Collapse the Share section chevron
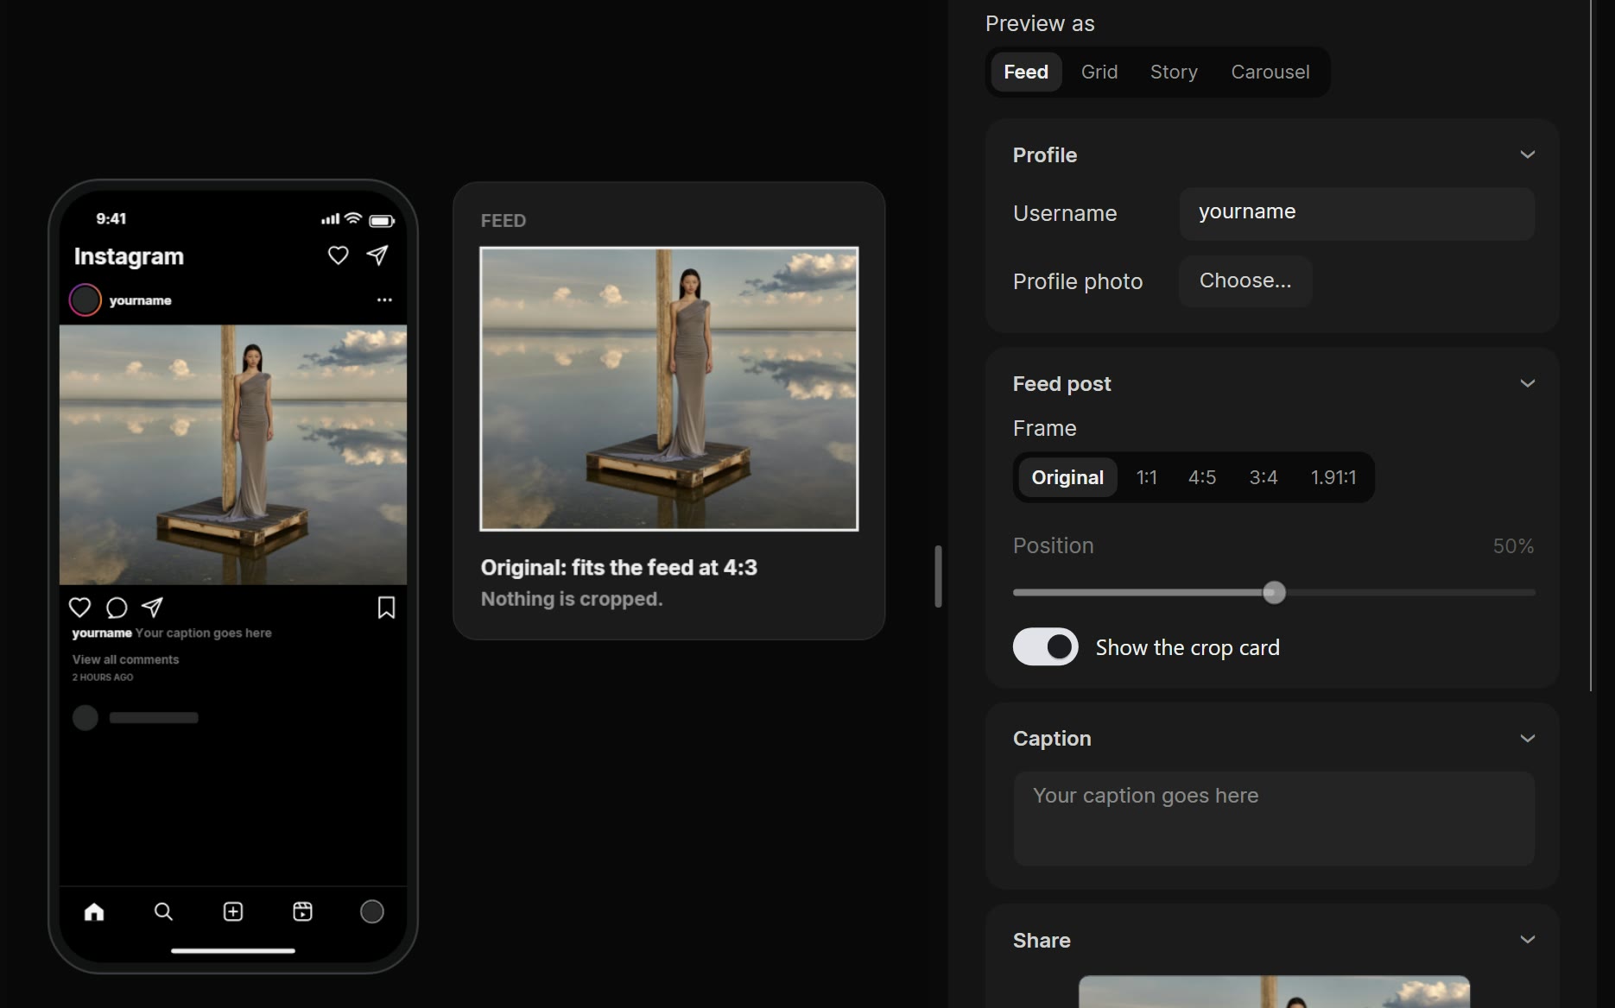Viewport: 1615px width, 1008px height. point(1527,940)
